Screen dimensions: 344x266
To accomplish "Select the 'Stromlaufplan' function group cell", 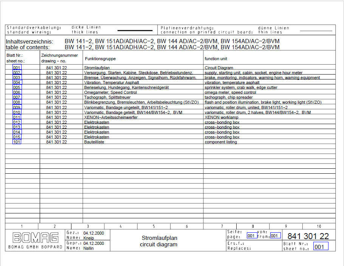I will tap(97, 68).
